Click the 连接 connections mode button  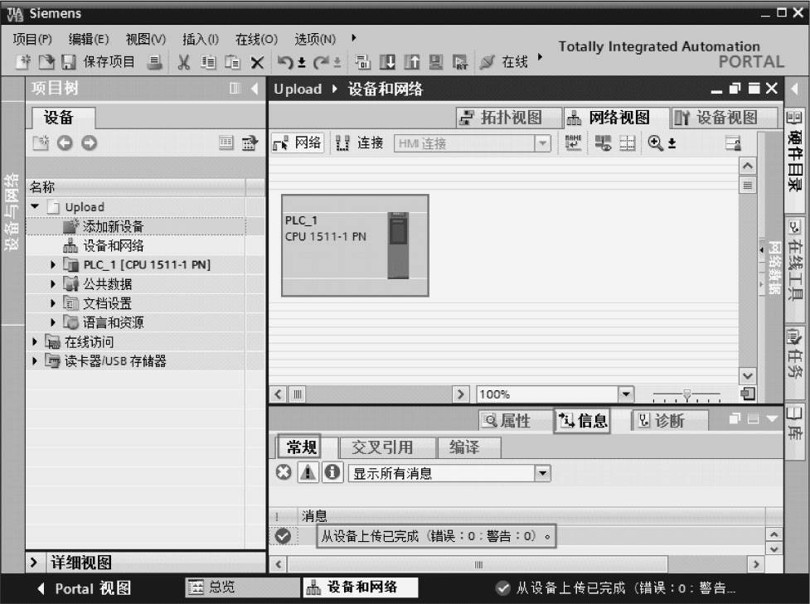[360, 143]
